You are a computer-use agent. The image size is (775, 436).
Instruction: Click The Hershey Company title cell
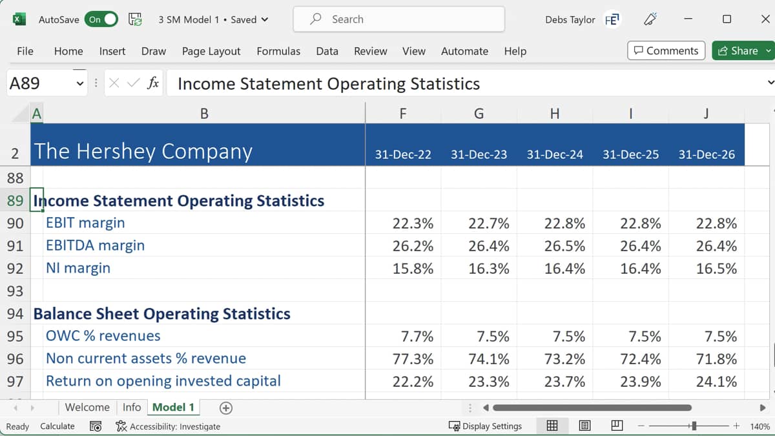pos(143,151)
